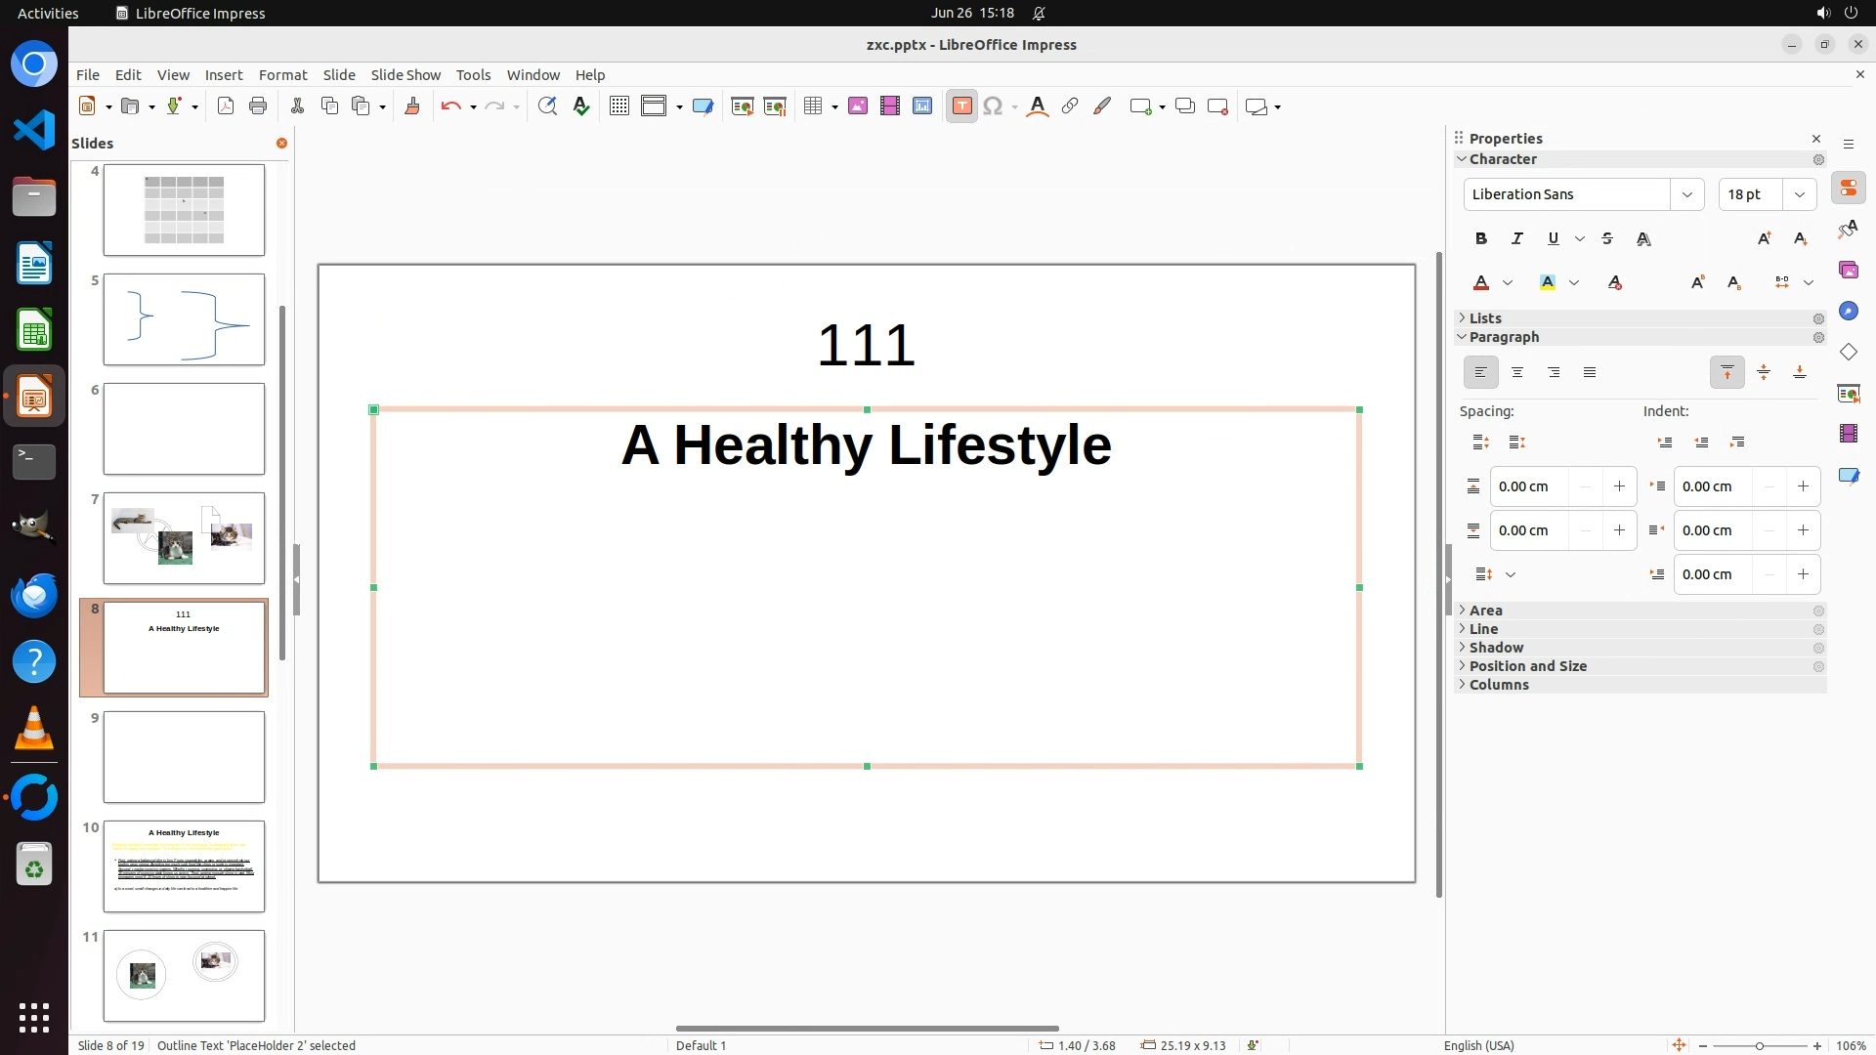Toggle Bold in the Character panel
This screenshot has width=1876, height=1055.
click(1480, 238)
